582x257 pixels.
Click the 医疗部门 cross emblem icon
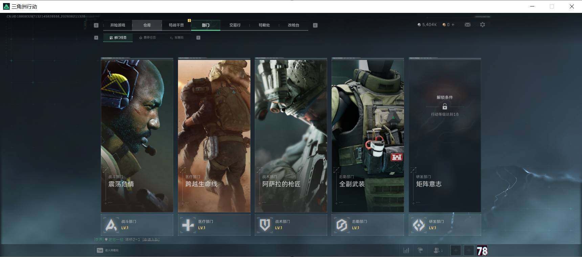[188, 225]
